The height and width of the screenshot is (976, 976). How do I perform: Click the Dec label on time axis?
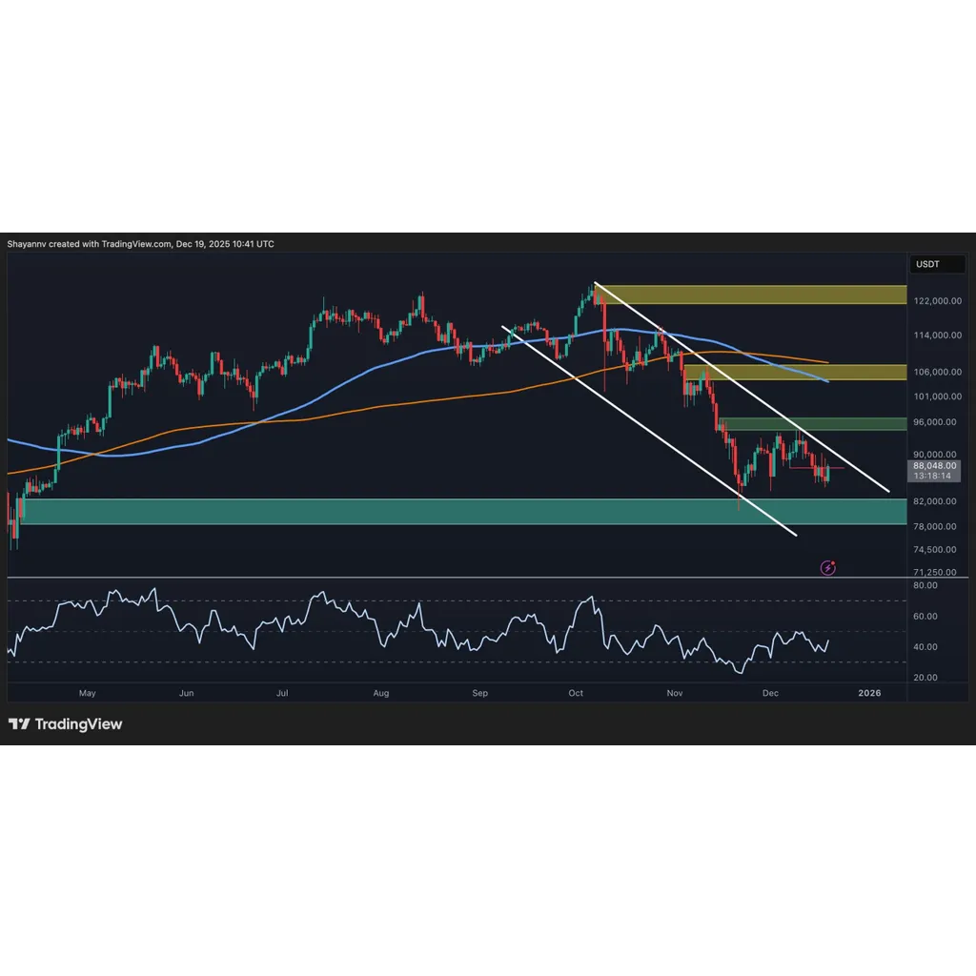tap(770, 693)
